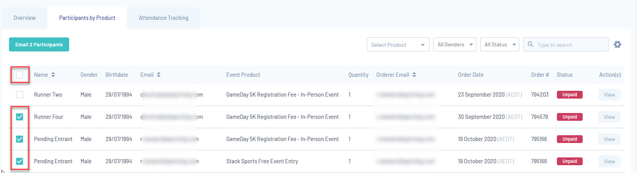This screenshot has width=637, height=173.
Task: Open the Attendance Tracking tab
Action: pyautogui.click(x=163, y=18)
